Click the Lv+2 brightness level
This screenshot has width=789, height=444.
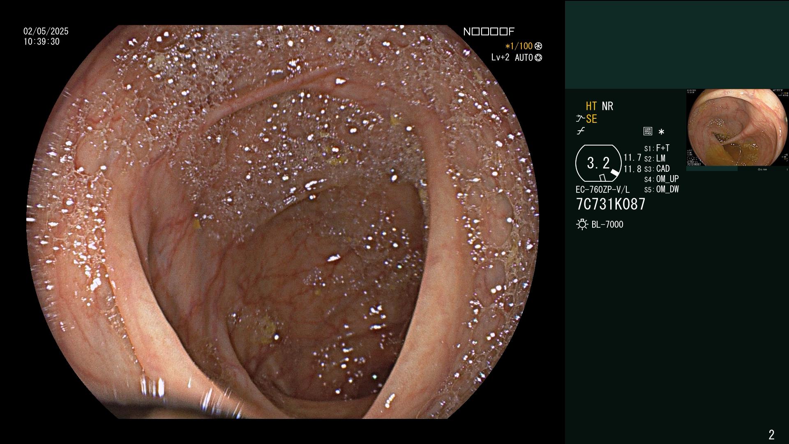pyautogui.click(x=500, y=58)
